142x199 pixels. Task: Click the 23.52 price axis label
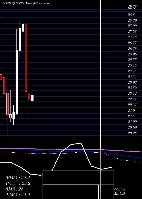pyautogui.click(x=132, y=88)
